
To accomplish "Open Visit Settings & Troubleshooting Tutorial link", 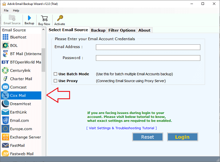I will tap(121, 128).
